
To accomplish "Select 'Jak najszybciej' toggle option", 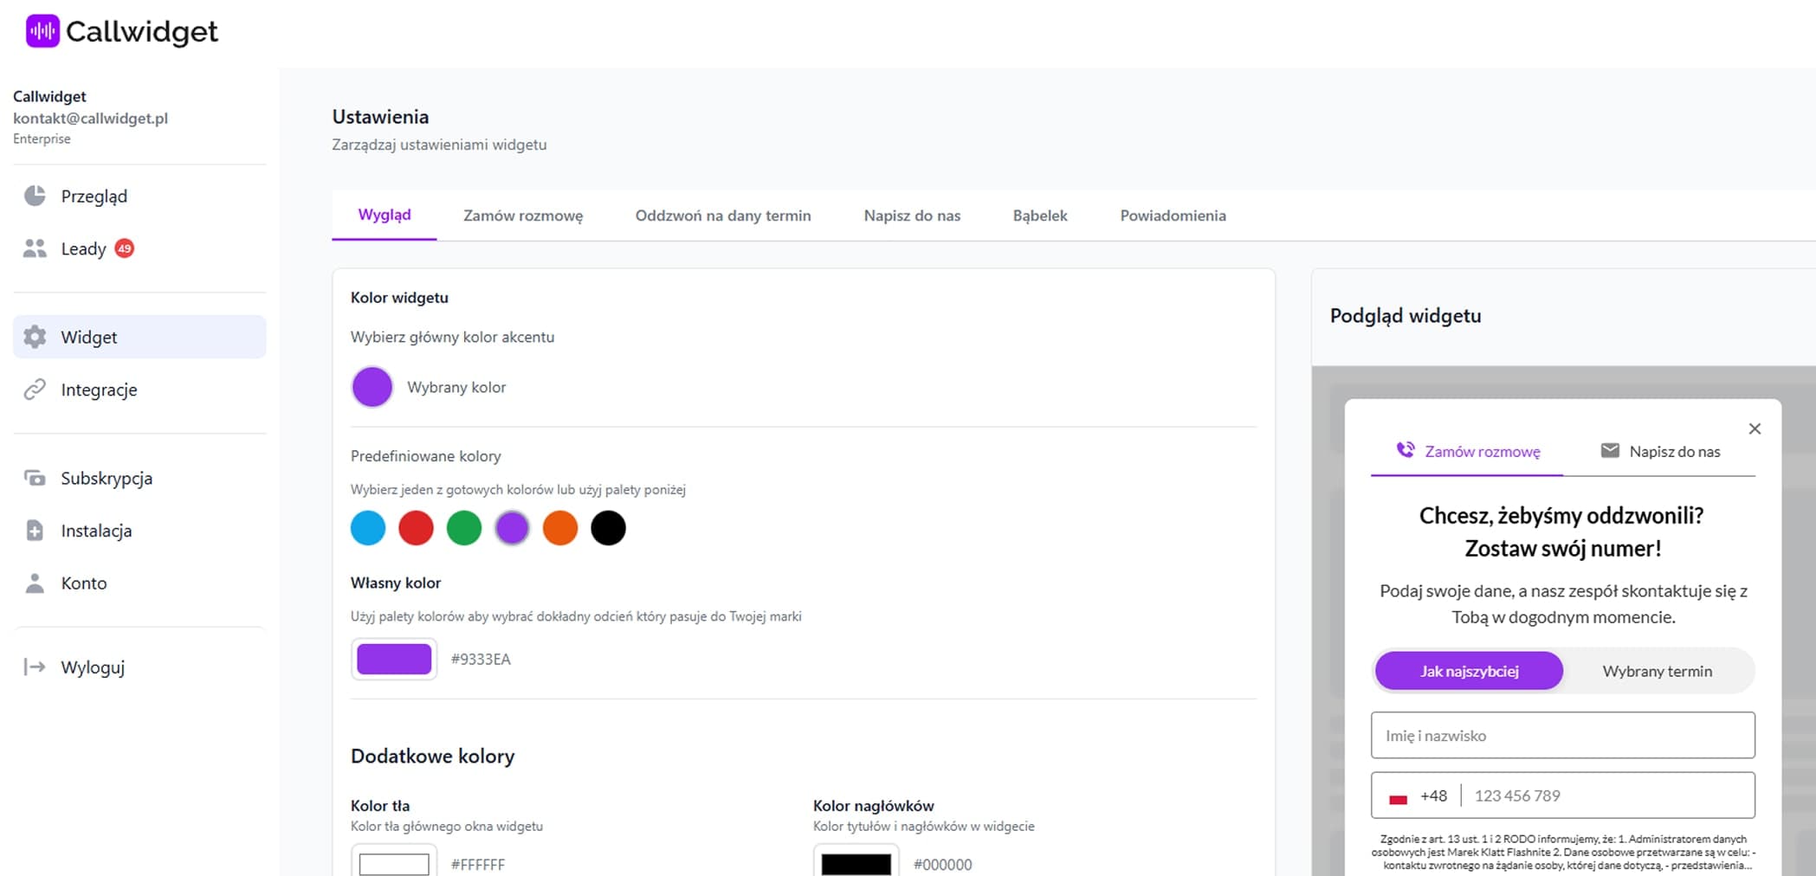I will (x=1469, y=671).
